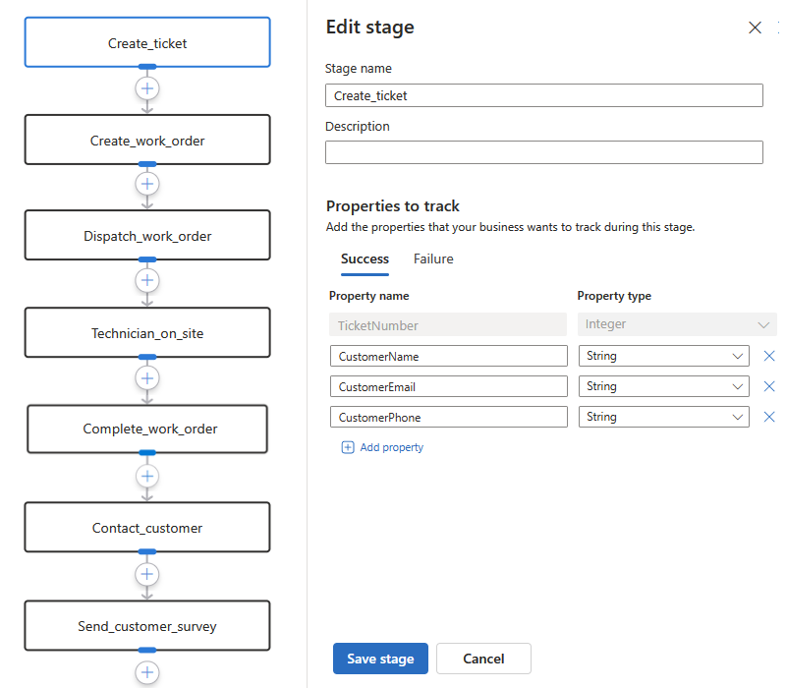This screenshot has width=786, height=688.
Task: Switch to the Failure tab
Action: [433, 259]
